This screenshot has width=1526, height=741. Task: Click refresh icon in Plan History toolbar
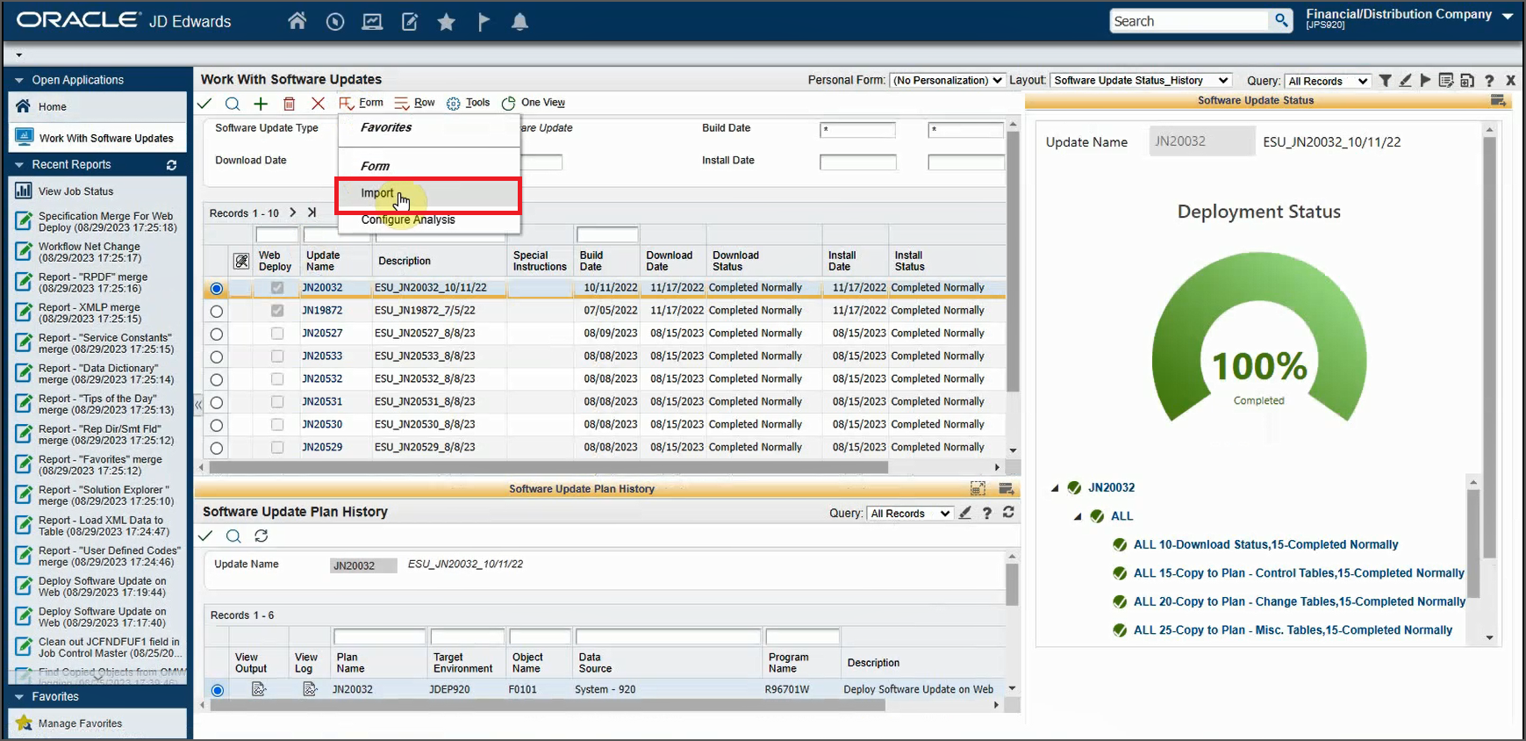point(261,536)
